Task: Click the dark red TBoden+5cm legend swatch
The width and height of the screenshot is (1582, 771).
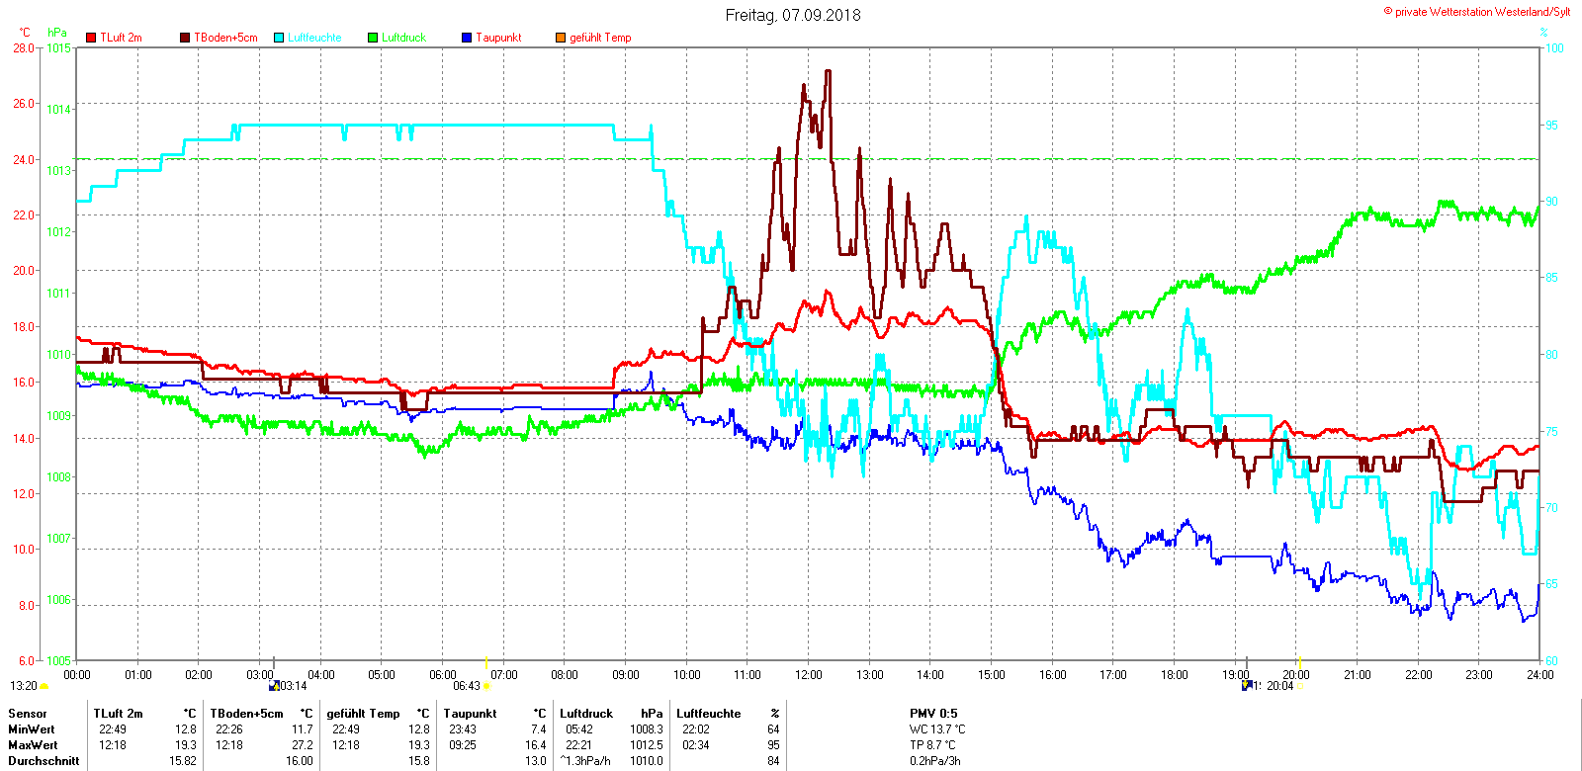Action: click(185, 38)
